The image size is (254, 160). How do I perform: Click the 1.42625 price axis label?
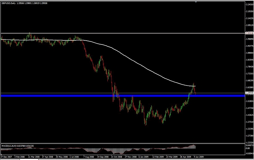250,115
